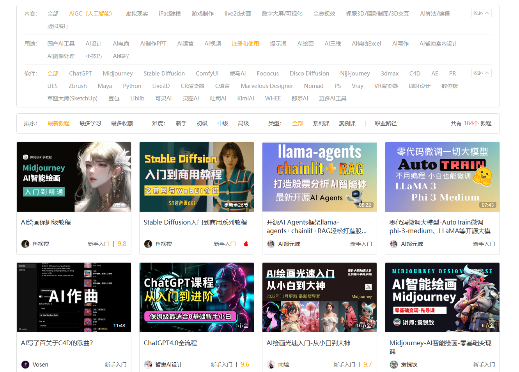Screen dimensions: 519x372
Task: Filter software by Midjourney
Action: [x=118, y=74]
